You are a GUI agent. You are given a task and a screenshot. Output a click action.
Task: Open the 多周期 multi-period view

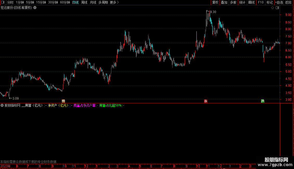(x=103, y=2)
